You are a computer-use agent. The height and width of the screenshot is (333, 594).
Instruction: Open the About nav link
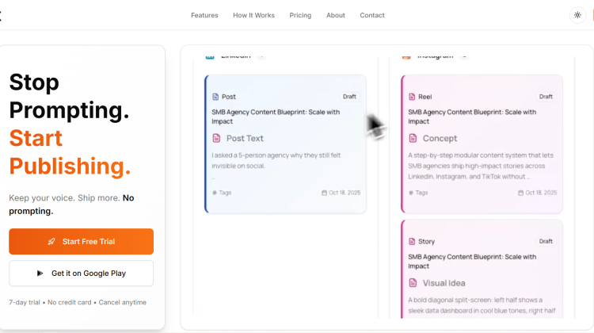[x=336, y=15]
